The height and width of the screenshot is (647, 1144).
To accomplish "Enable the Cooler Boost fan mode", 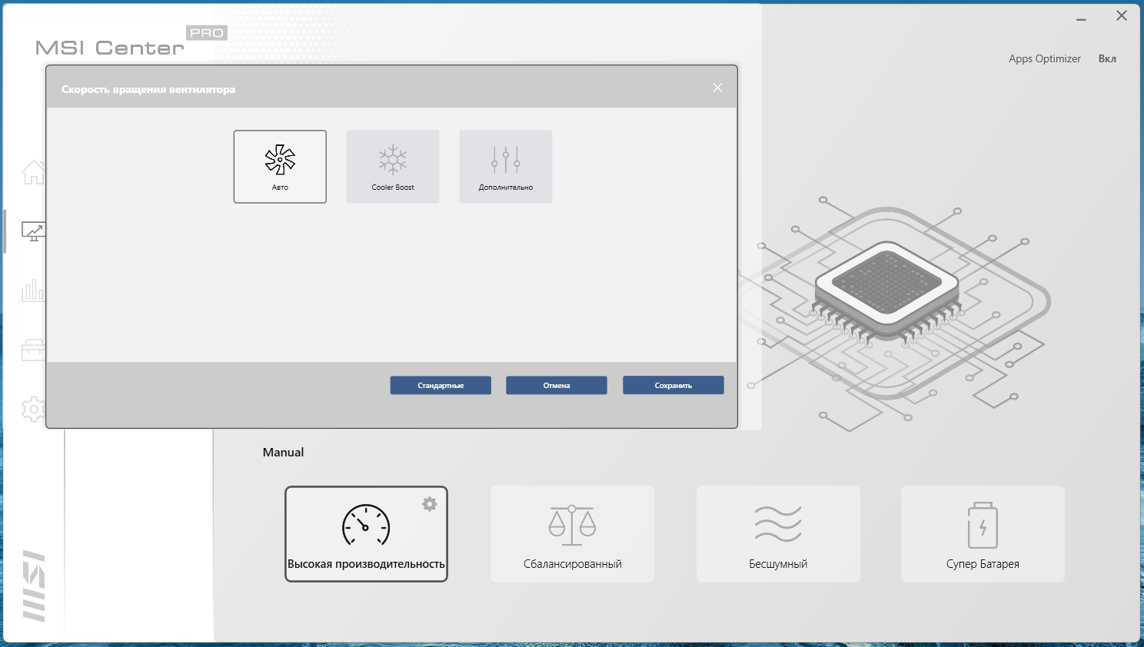I will tap(393, 167).
